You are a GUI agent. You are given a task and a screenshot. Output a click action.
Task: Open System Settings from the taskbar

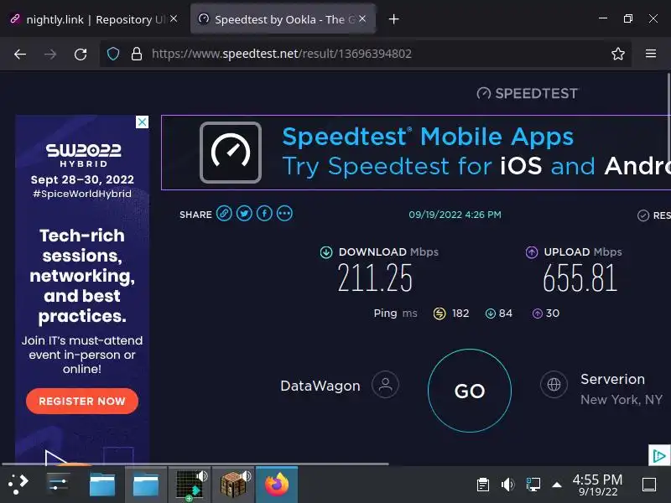tap(58, 485)
